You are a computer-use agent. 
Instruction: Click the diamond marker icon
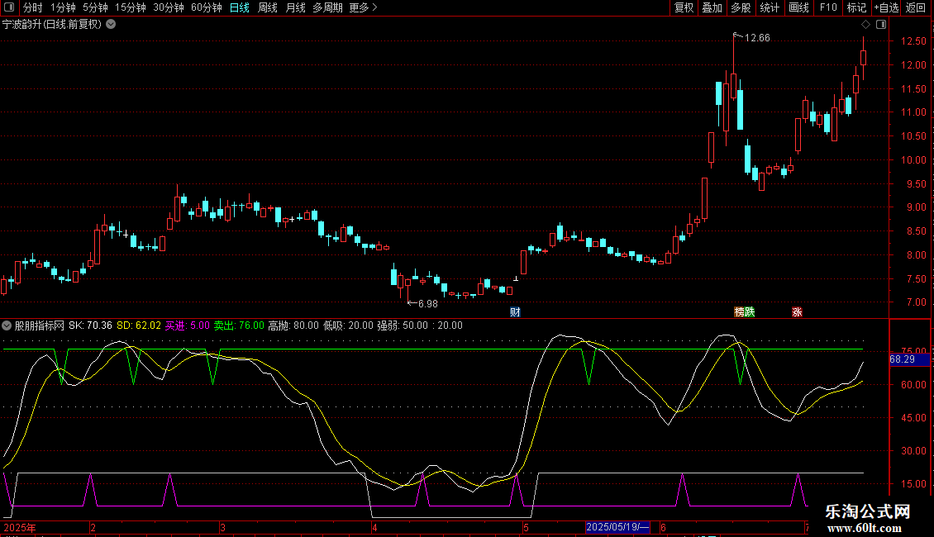(865, 25)
